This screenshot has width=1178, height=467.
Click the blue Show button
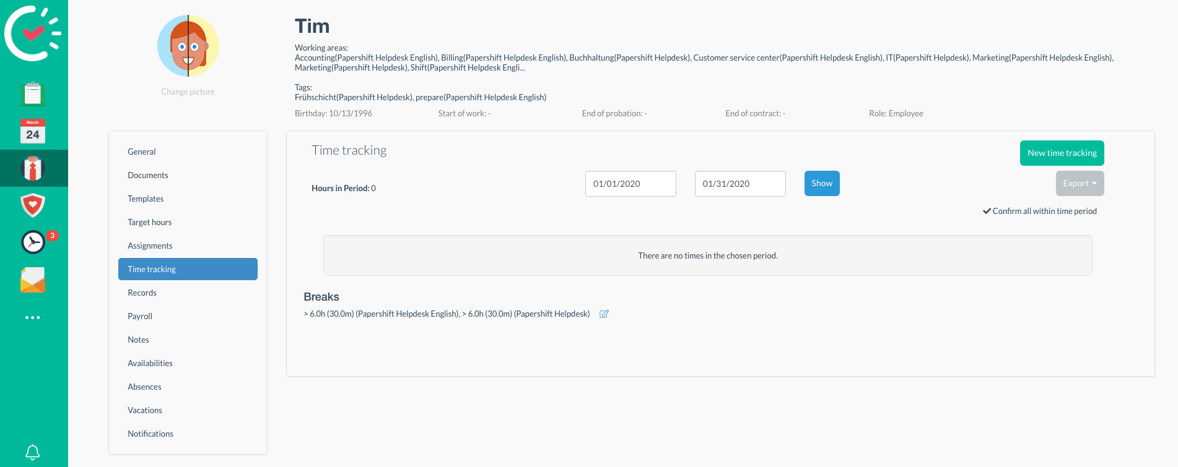click(x=822, y=183)
